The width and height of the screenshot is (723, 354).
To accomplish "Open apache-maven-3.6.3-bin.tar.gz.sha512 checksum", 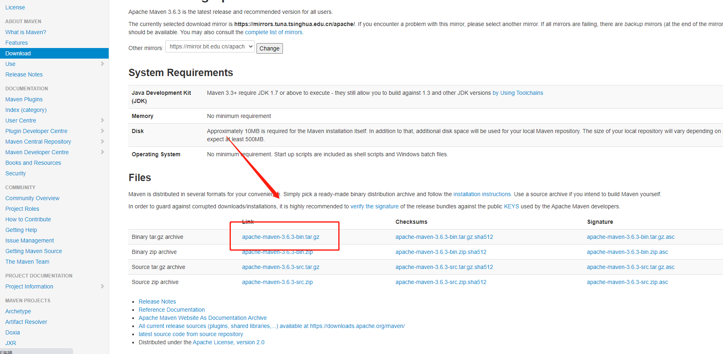I will pyautogui.click(x=444, y=237).
